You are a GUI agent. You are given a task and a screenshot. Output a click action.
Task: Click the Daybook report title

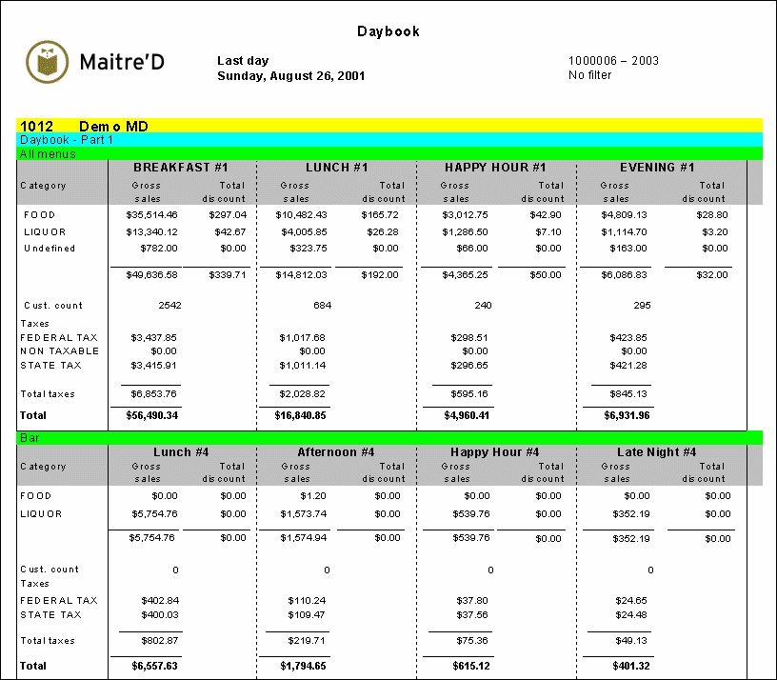388,31
